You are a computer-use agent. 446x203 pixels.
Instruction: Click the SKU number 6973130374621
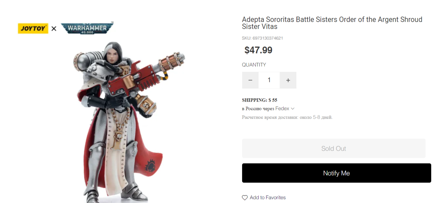pos(268,38)
